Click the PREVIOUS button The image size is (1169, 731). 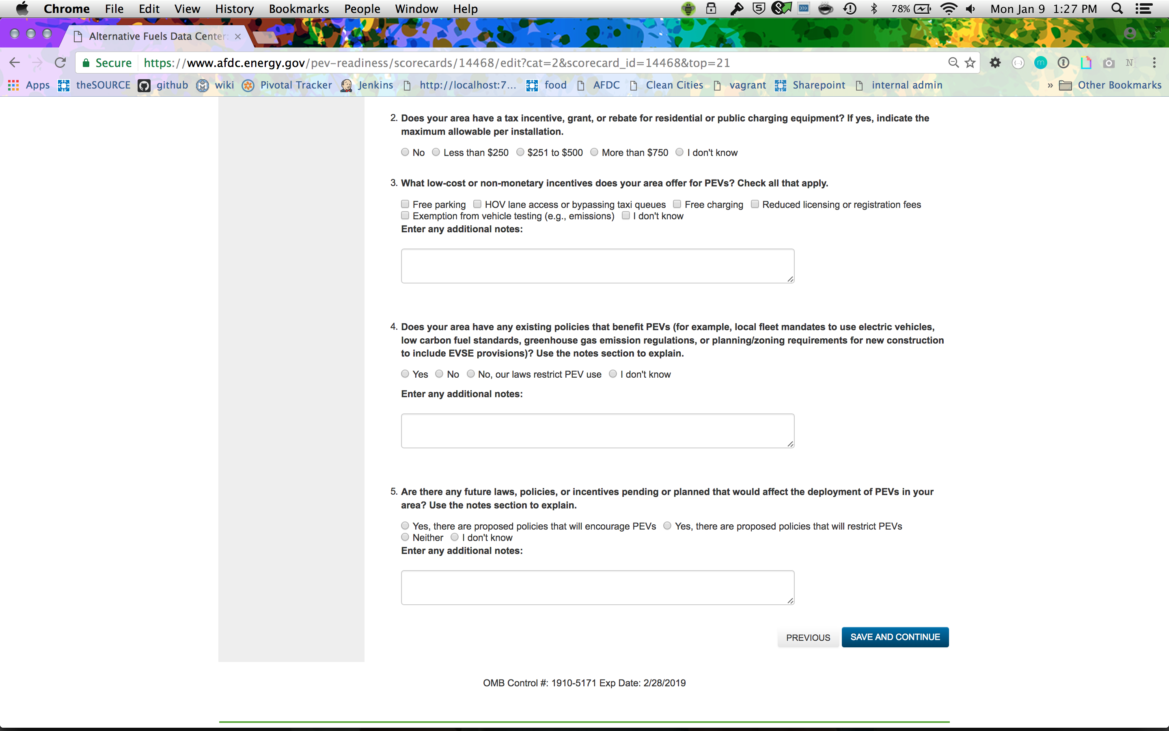point(808,638)
